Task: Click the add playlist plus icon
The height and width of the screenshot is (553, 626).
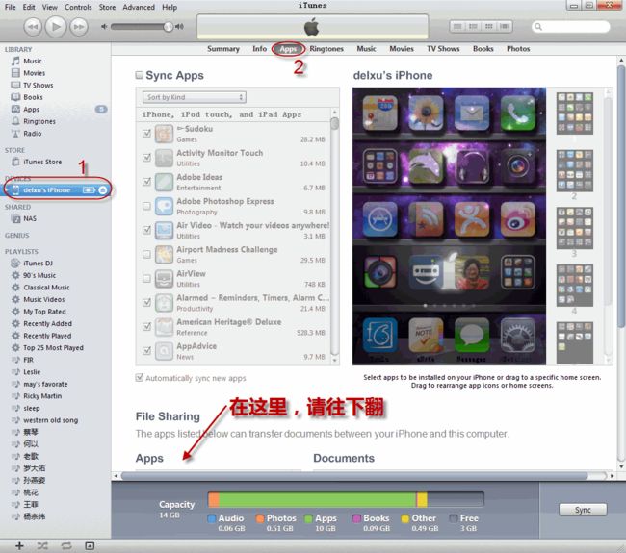Action: coord(19,546)
